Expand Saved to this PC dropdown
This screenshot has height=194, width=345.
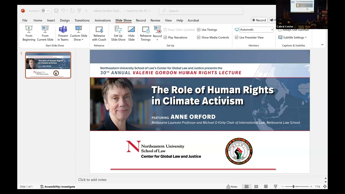pyautogui.click(x=150, y=11)
